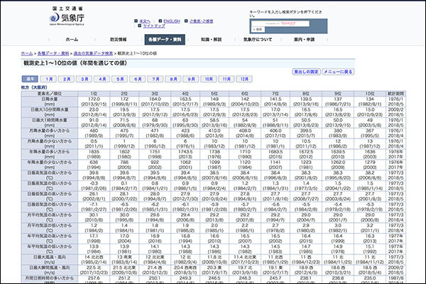The width and height of the screenshot is (426, 284).
Task: Switch to 12月 monthly data
Action: click(244, 79)
